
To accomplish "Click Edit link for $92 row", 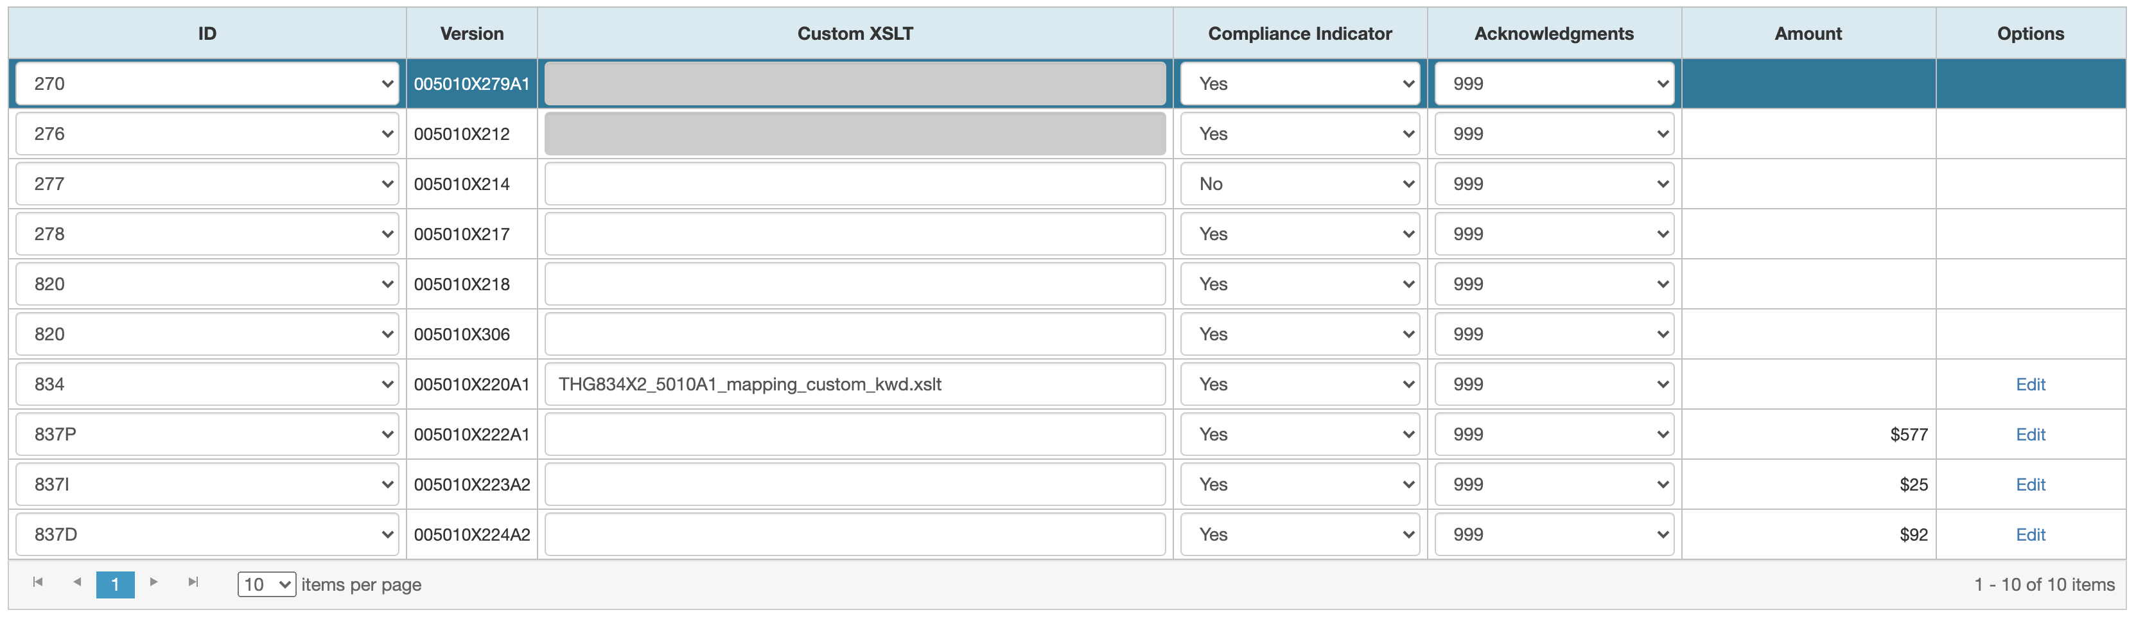I will coord(2030,534).
